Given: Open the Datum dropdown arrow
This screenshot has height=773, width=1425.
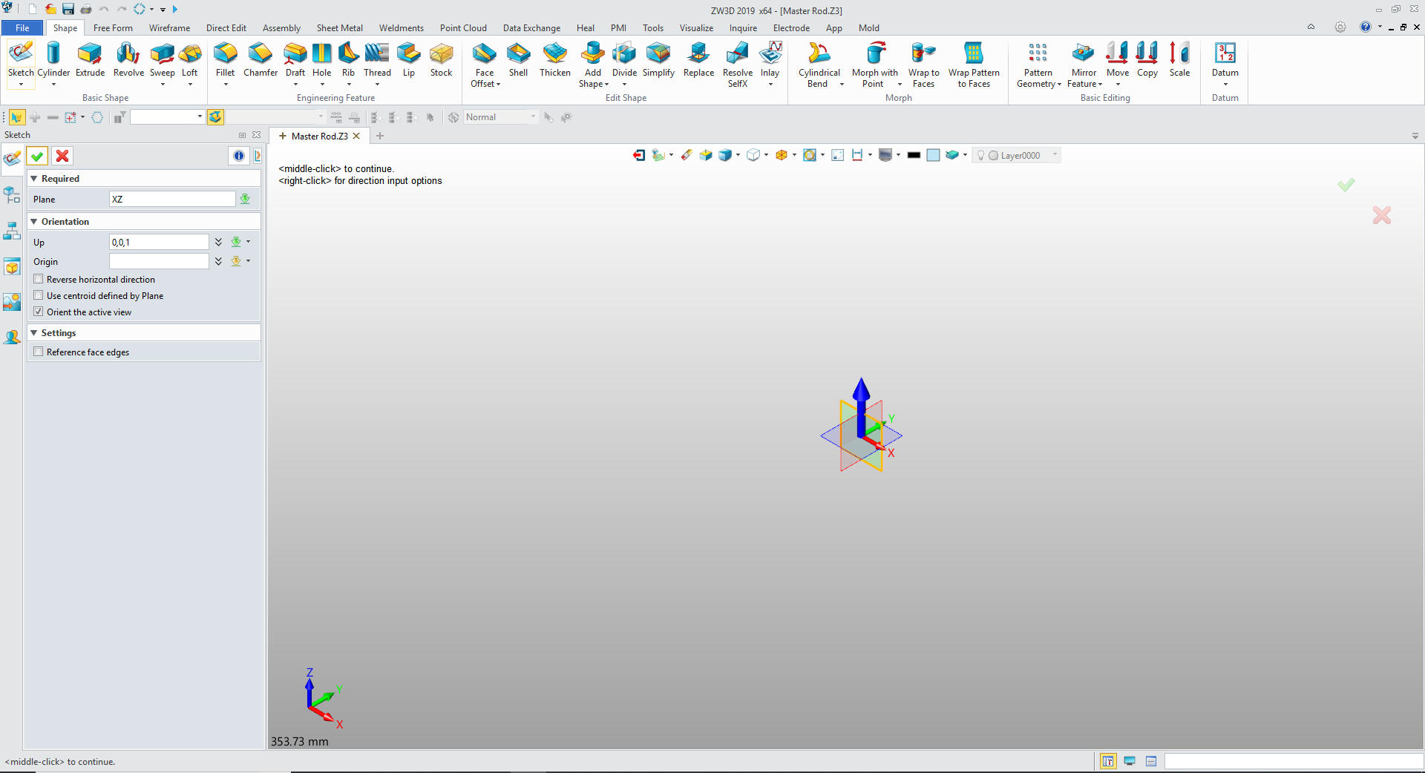Looking at the screenshot, I should point(1225,85).
